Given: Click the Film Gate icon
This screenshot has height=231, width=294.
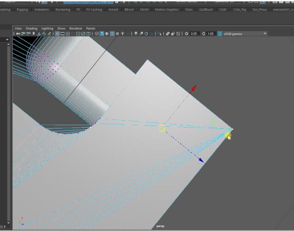Looking at the screenshot, I should click(x=63, y=34).
